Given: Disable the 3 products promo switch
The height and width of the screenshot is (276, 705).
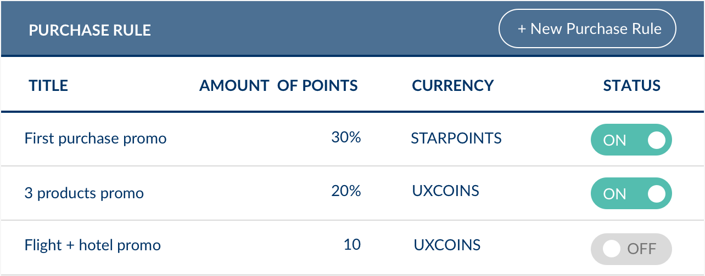Looking at the screenshot, I should 631,193.
